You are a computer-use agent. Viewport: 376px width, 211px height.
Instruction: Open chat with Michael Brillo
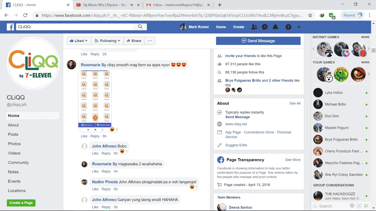(x=341, y=104)
